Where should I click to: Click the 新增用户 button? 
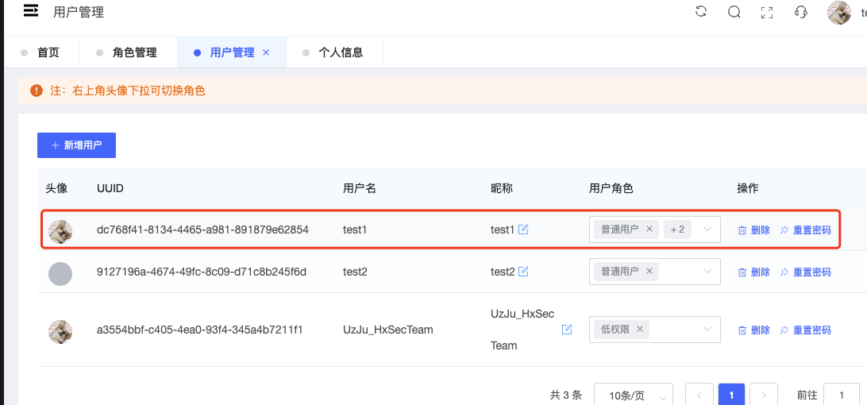pos(76,145)
